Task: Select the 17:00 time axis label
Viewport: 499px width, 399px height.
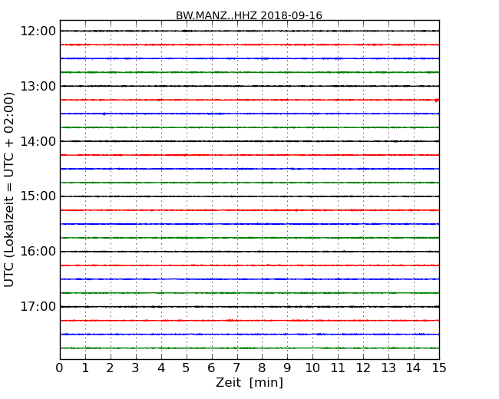Action: (38, 307)
